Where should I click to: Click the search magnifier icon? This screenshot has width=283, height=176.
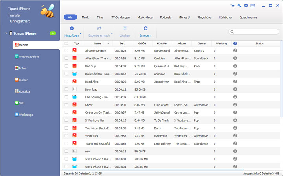pyautogui.click(x=232, y=32)
